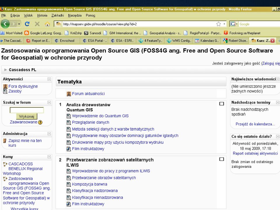Click the forward navigation arrow
Image resolution: width=280 pixels, height=210 pixels.
(x=14, y=24)
